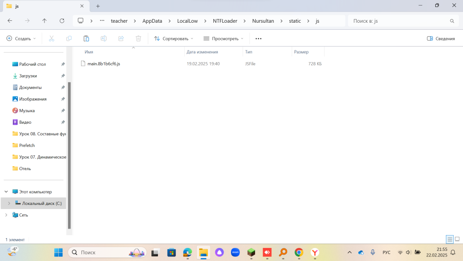Viewport: 463px width, 261px height.
Task: Collapse This PC tree node
Action: [x=6, y=192]
